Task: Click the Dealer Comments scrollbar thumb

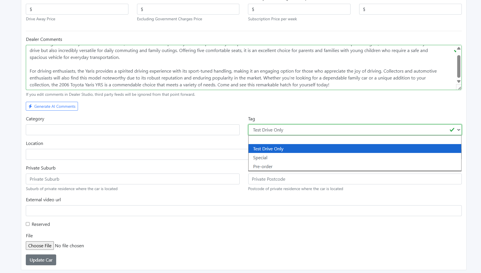Action: click(459, 66)
